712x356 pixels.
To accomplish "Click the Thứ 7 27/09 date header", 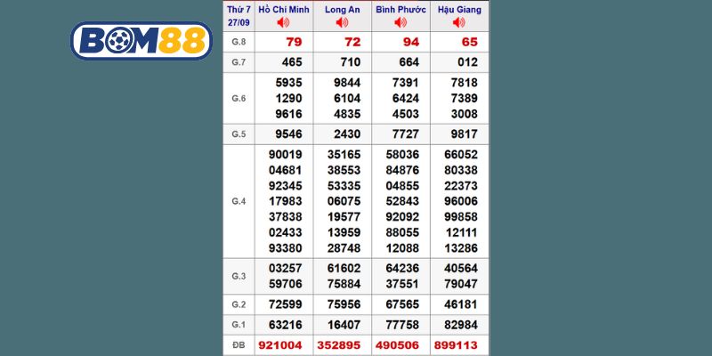I will pos(239,16).
